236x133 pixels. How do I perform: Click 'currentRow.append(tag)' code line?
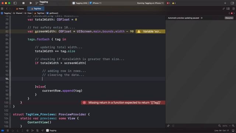(62, 91)
